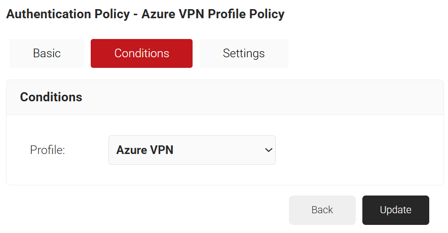The height and width of the screenshot is (233, 448).
Task: Save changes with the Update button
Action: 395,210
